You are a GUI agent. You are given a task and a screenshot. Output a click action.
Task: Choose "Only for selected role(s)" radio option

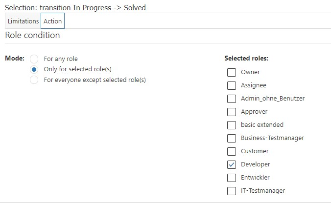(34, 69)
